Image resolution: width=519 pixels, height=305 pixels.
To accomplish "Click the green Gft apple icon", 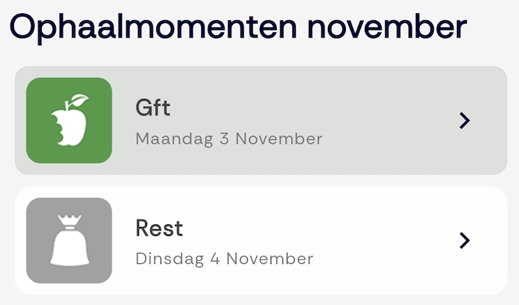I will tap(69, 120).
